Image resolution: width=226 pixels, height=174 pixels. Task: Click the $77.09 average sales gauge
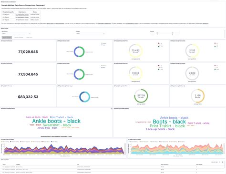point(141,96)
